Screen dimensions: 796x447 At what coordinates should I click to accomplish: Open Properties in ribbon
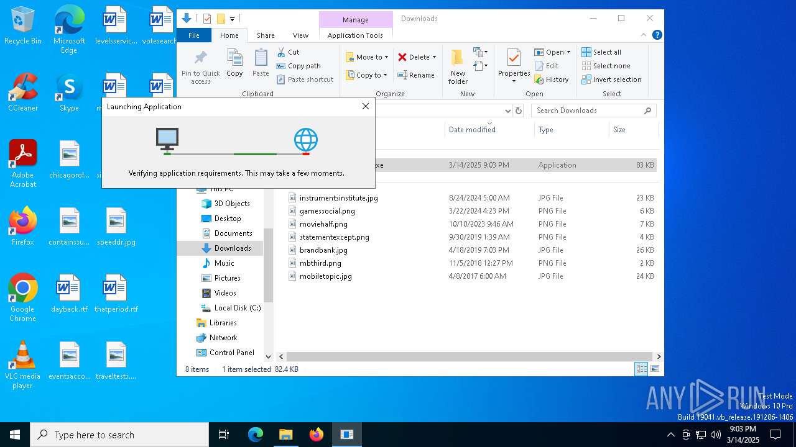tap(514, 66)
